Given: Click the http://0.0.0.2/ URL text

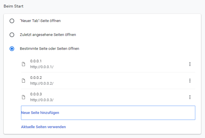Looking at the screenshot, I should tap(42, 83).
